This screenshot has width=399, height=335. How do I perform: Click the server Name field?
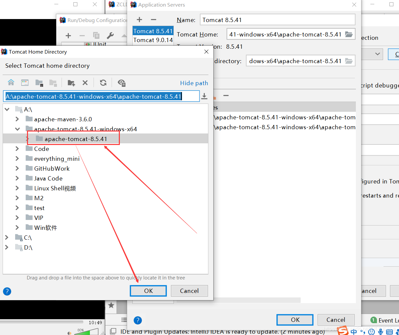pos(278,20)
